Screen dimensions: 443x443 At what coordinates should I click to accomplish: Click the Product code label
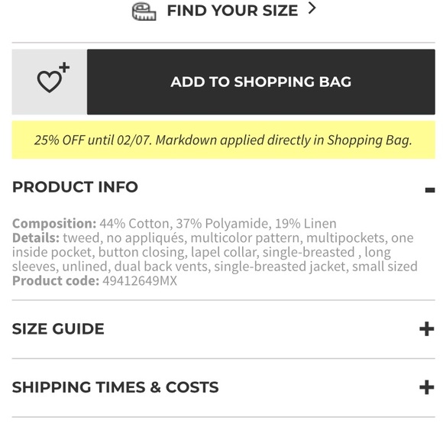click(x=56, y=281)
